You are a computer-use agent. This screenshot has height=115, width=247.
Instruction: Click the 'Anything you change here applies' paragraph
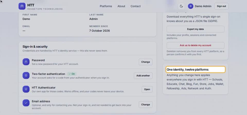point(195,82)
